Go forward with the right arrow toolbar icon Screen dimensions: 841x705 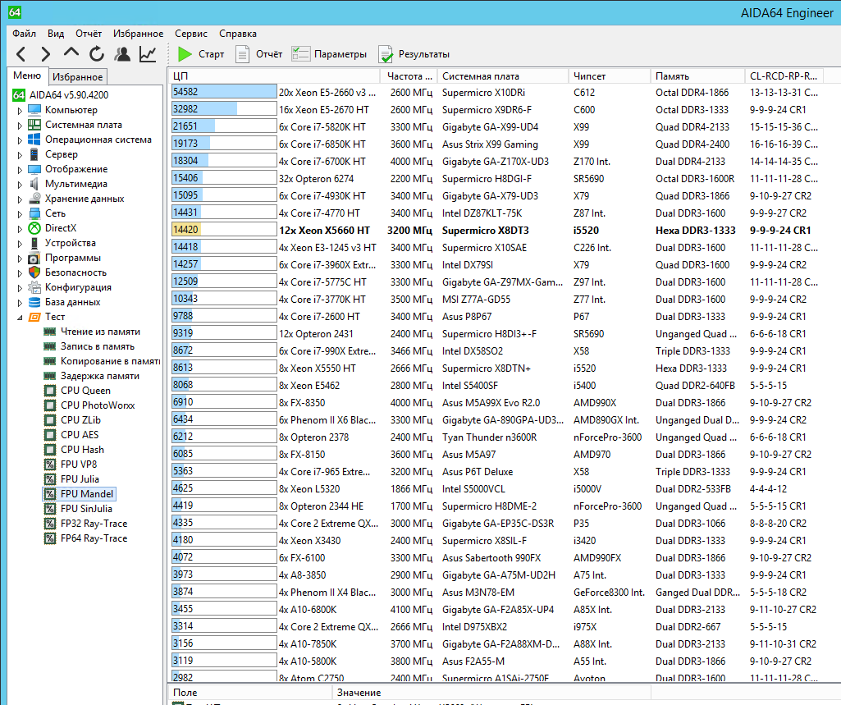tap(46, 54)
